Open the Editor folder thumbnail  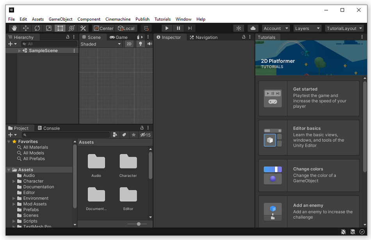[x=128, y=199]
